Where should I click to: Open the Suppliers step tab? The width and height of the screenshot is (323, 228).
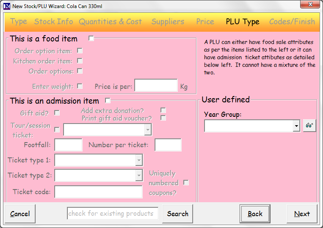click(168, 22)
